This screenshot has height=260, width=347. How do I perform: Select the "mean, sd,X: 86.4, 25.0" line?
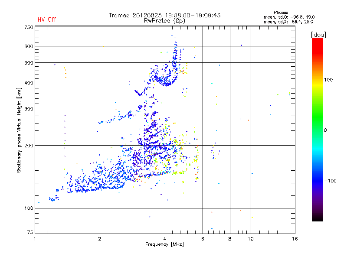click(288, 22)
